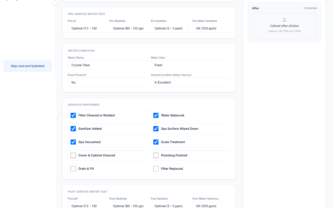
Task: Uncheck Water Balanced checkbox
Action: click(156, 115)
